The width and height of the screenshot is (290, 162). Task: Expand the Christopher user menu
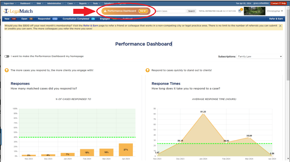click(x=274, y=11)
